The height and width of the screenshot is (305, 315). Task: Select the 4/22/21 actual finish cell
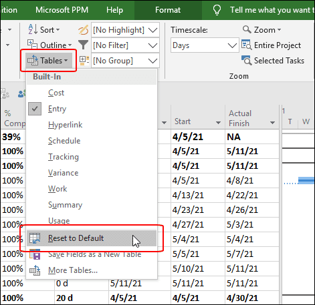pos(252,195)
